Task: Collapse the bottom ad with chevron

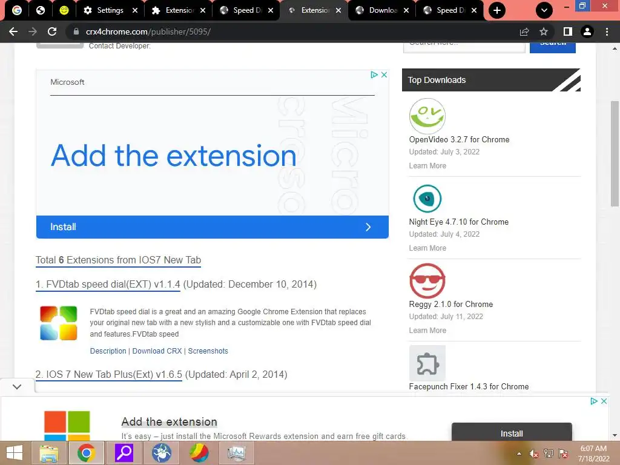Action: coord(17,386)
